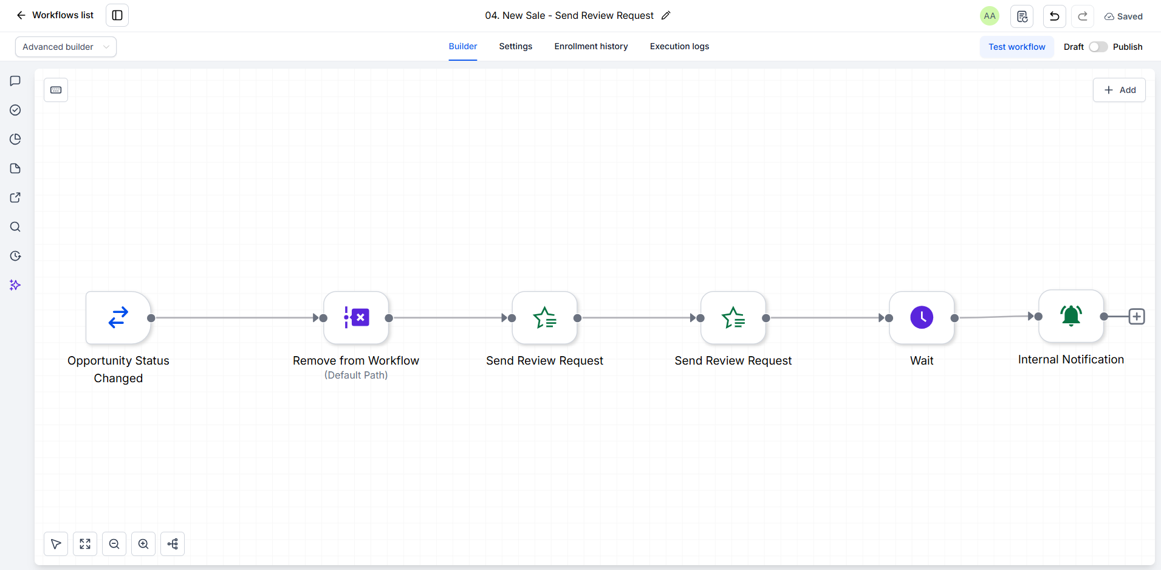Click the (Default Path) label
This screenshot has width=1161, height=570.
pos(356,375)
